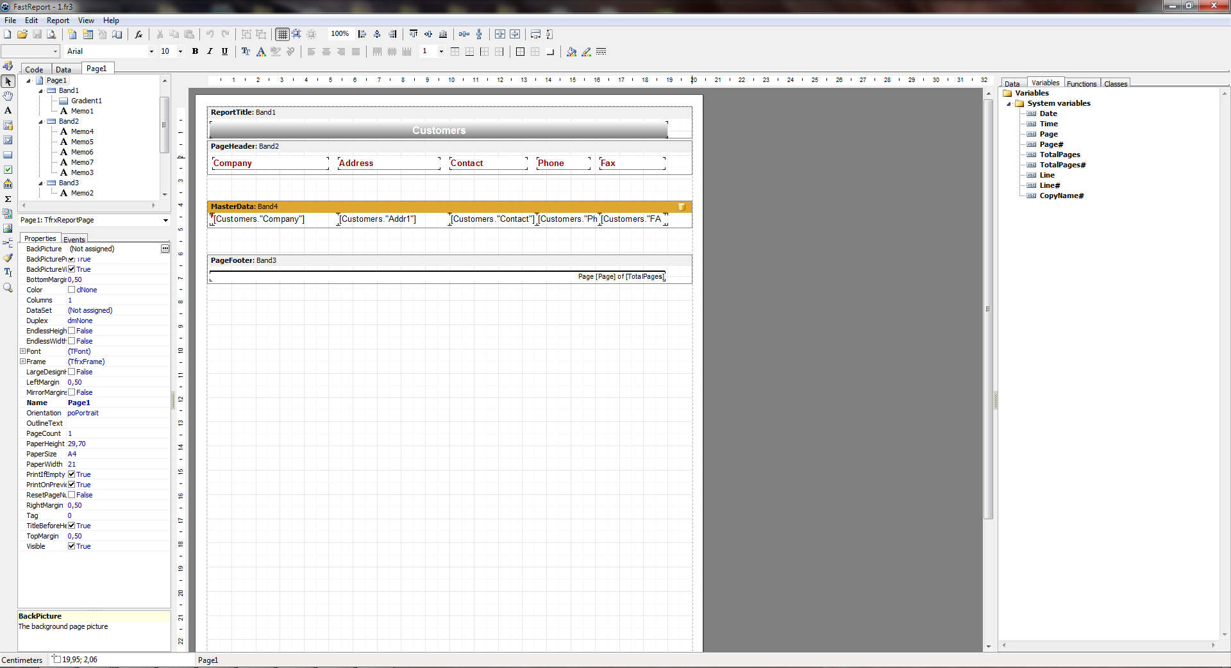Toggle the Visible property checkbox
Viewport: 1231px width, 668px height.
click(x=72, y=546)
